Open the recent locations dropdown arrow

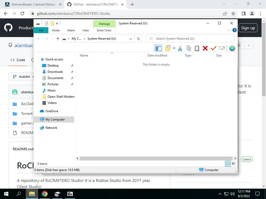point(52,39)
